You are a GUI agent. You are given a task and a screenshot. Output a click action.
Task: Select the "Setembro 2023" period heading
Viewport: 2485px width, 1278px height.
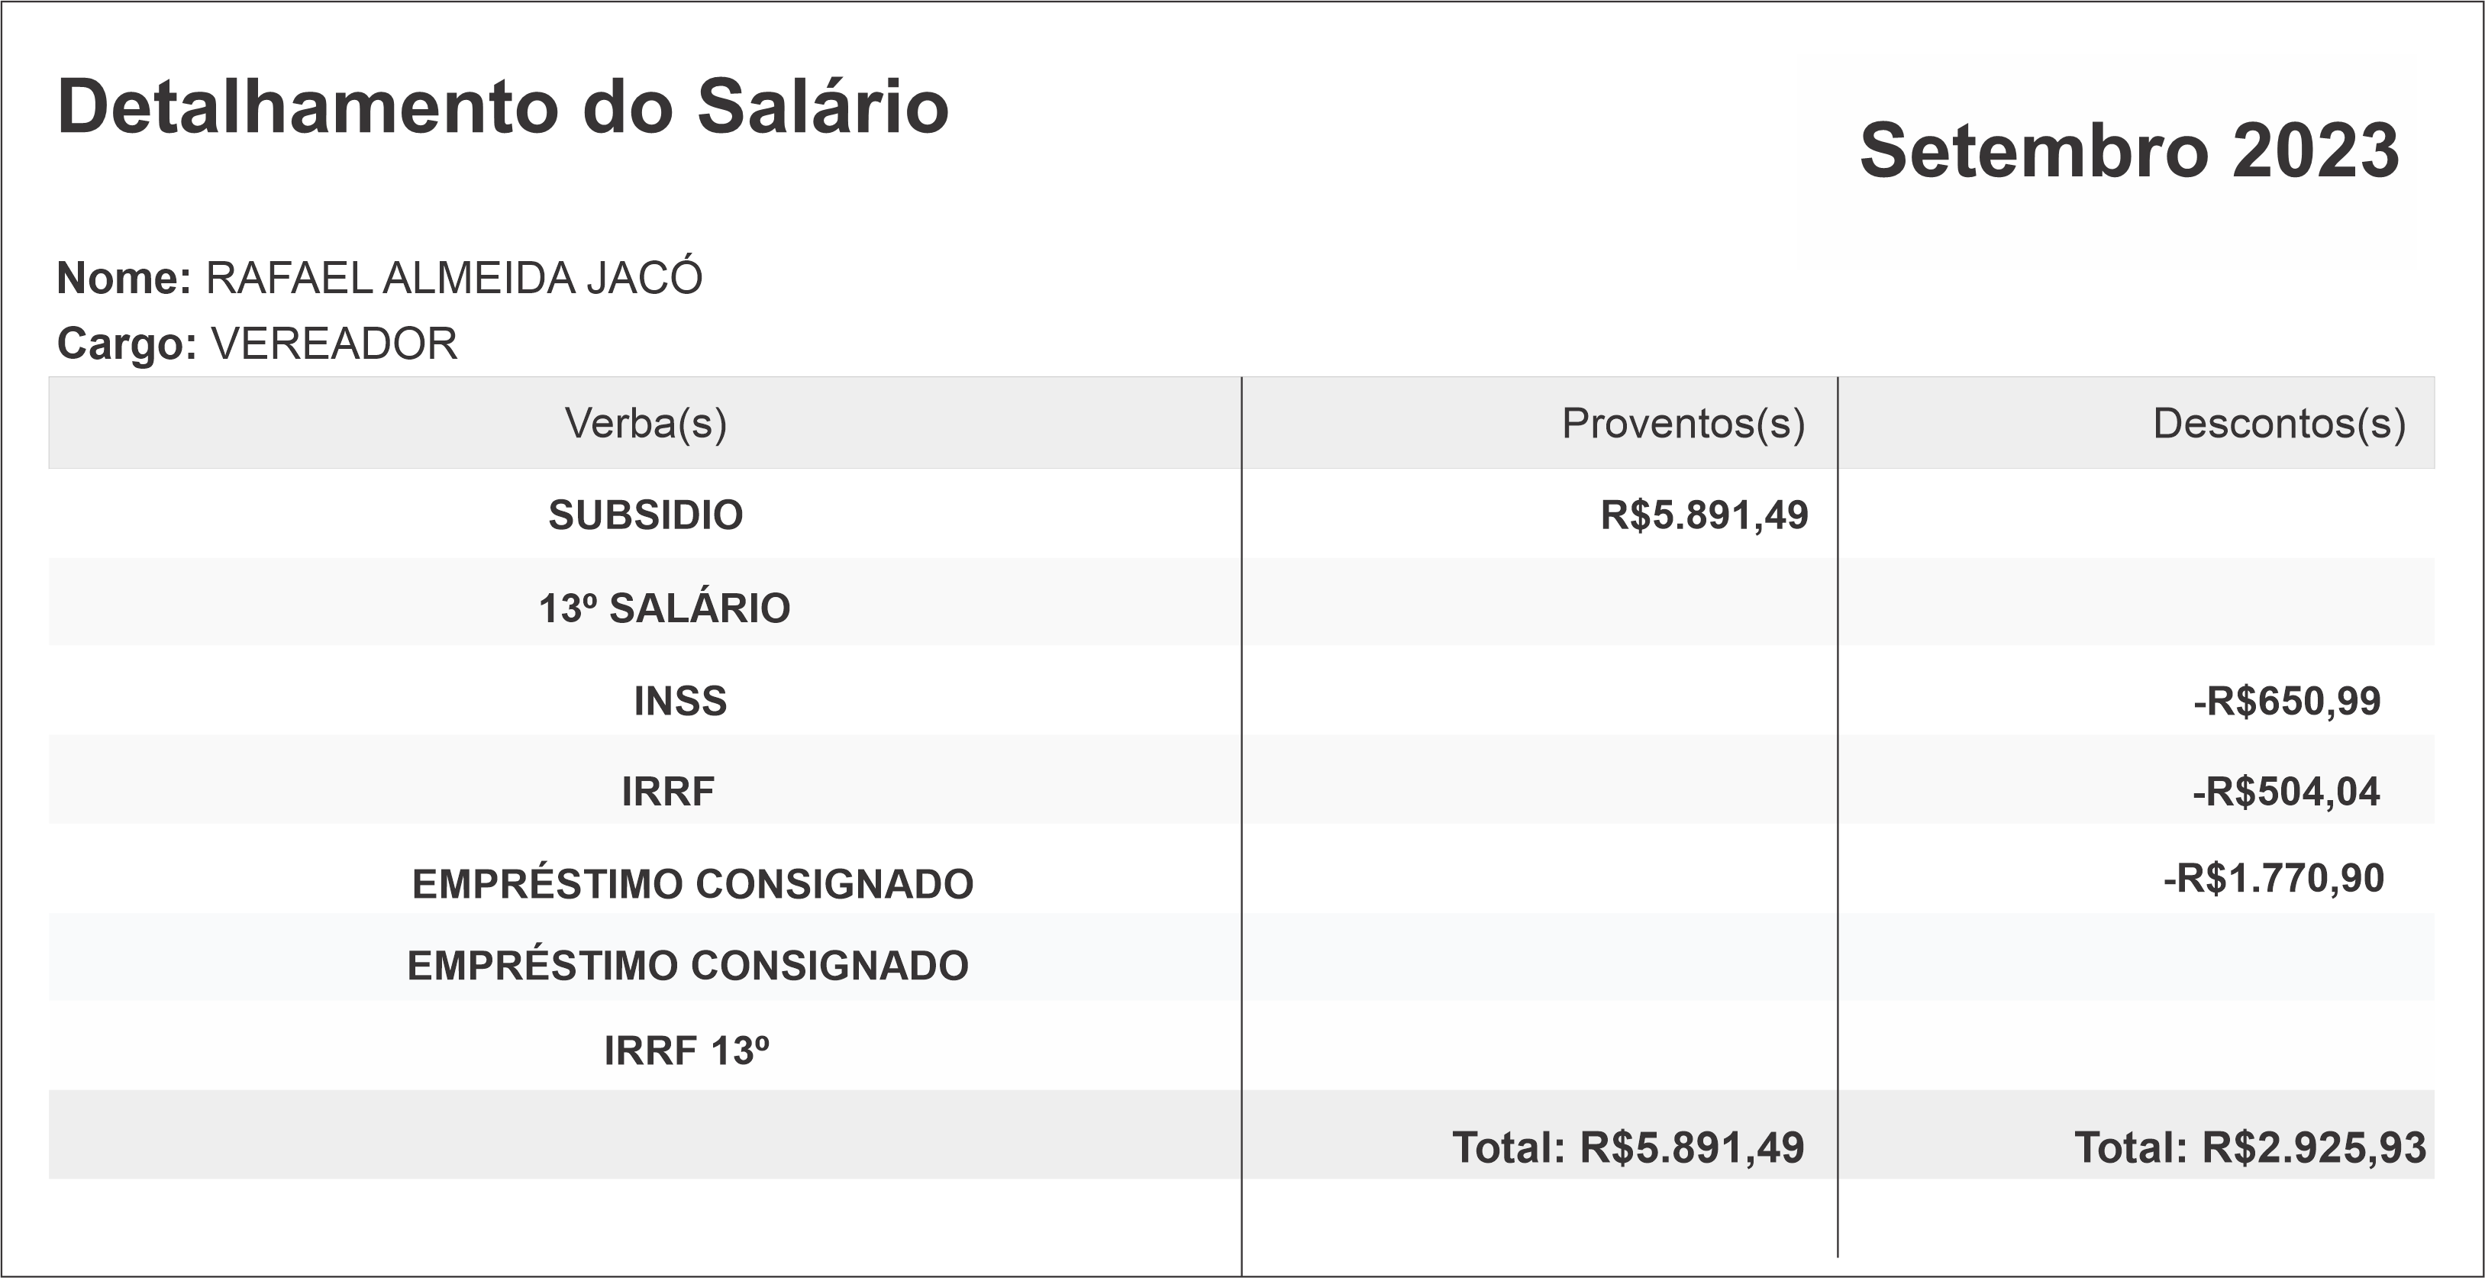[x=2128, y=151]
